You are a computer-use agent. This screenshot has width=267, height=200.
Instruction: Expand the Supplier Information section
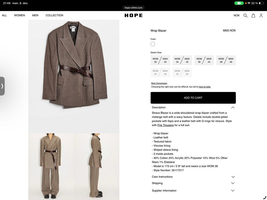point(193,191)
